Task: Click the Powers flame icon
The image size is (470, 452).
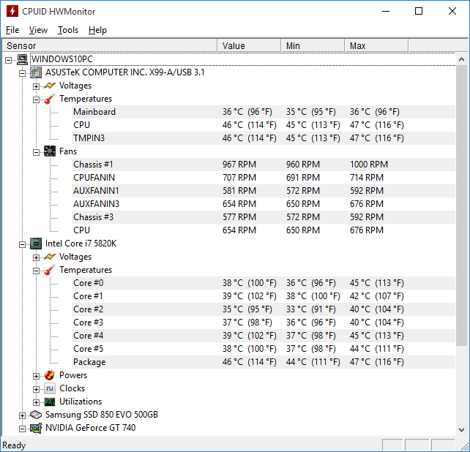Action: point(50,375)
